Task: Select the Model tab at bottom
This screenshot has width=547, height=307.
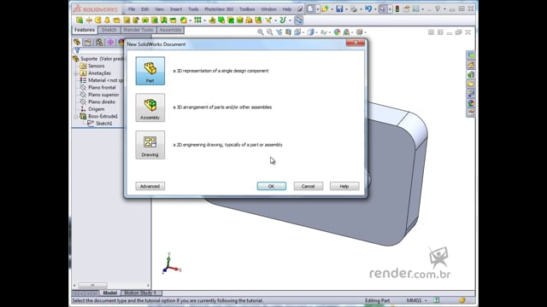Action: coord(110,293)
